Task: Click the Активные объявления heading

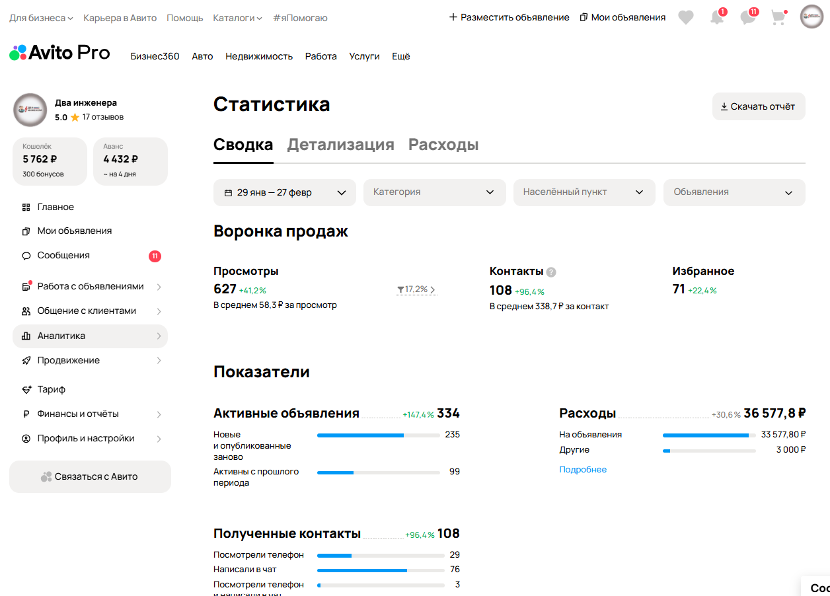Action: pyautogui.click(x=286, y=414)
